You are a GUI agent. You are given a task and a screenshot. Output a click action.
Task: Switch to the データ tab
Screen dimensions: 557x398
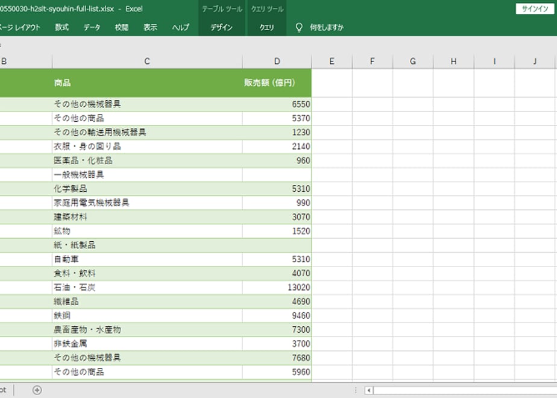92,27
